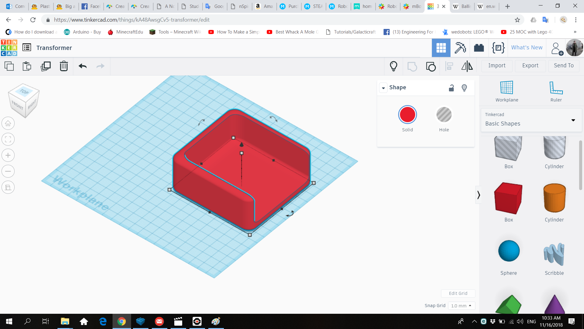Open the Bricks mode icon
The height and width of the screenshot is (329, 584).
coord(479,48)
